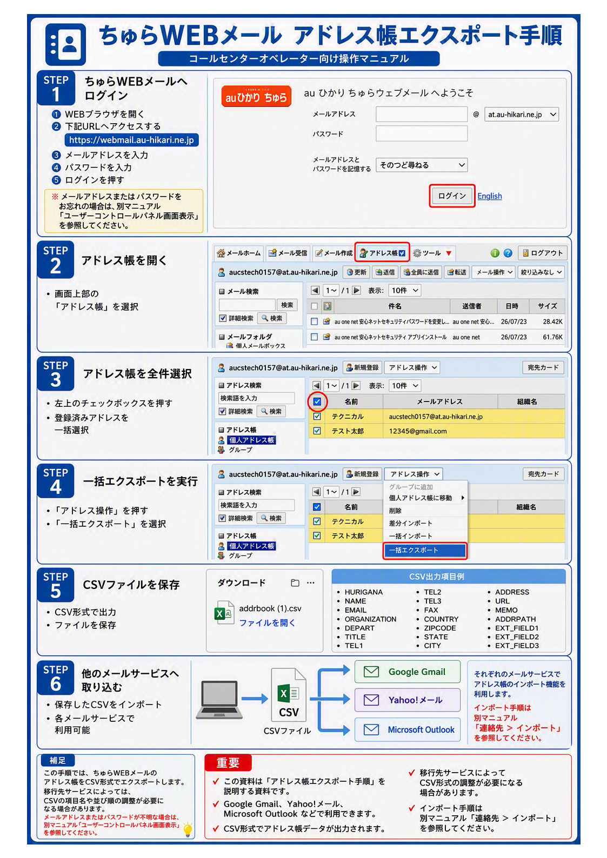Tick checkbox for the アプリインストール message
This screenshot has width=607, height=858.
(314, 337)
